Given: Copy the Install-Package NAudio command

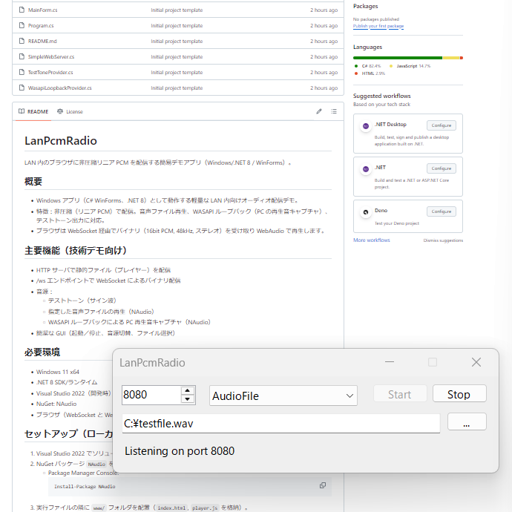Looking at the screenshot, I should tap(322, 485).
